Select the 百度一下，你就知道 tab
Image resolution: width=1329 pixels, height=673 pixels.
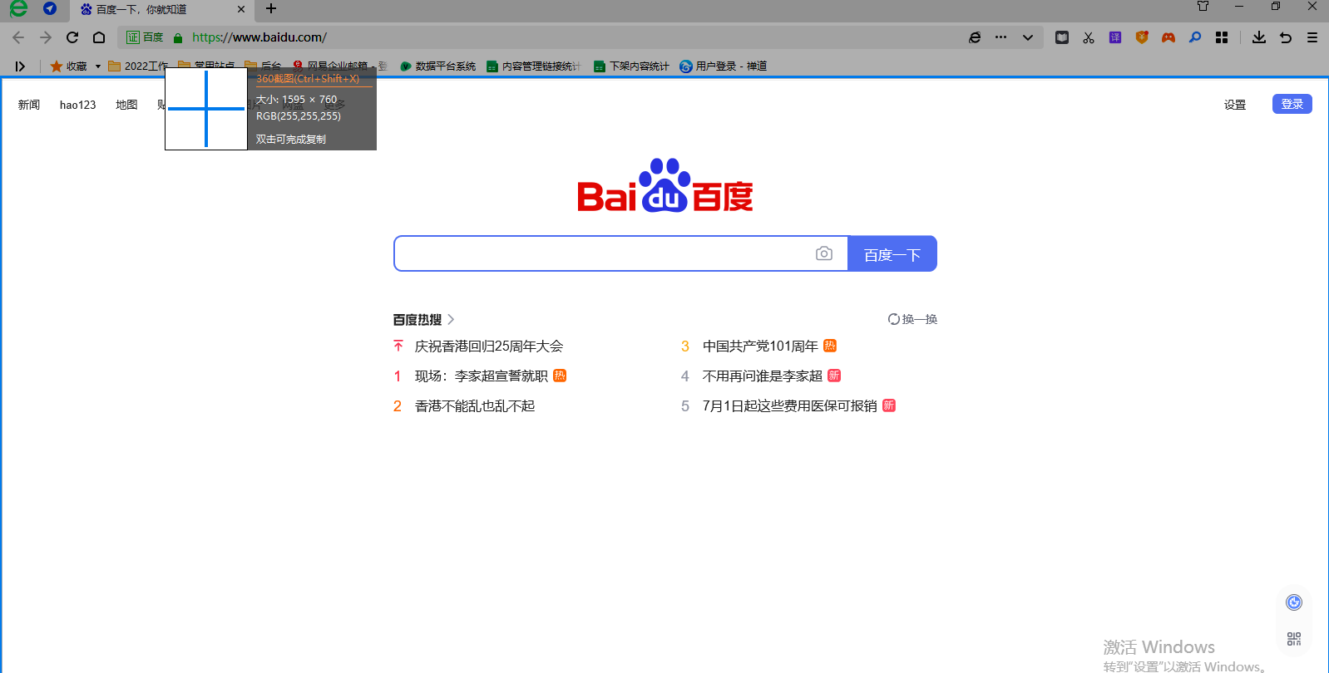click(161, 9)
